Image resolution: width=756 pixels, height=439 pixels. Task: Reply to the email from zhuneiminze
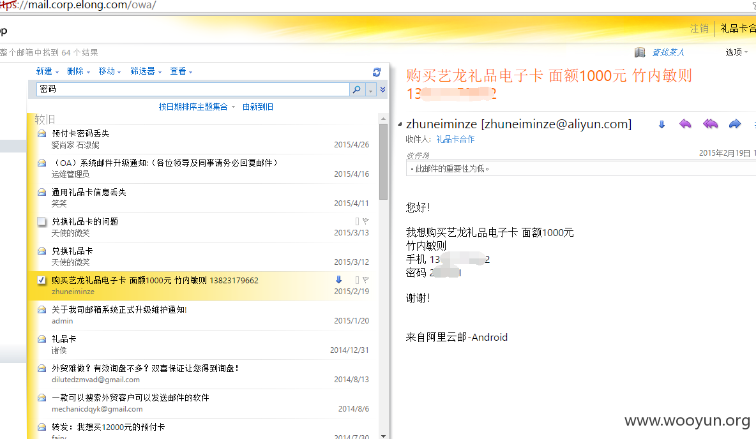tap(685, 124)
